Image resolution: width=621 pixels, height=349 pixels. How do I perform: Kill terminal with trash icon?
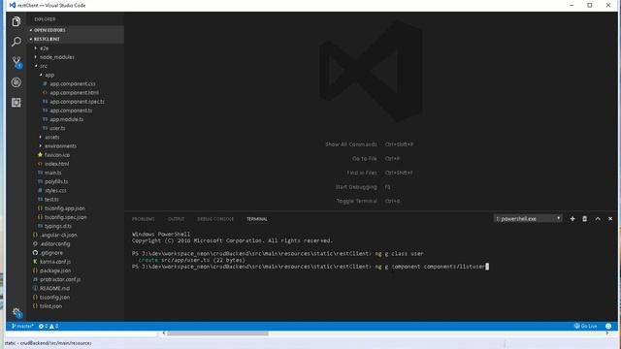pyautogui.click(x=584, y=219)
